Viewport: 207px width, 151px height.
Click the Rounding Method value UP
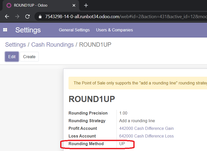tap(123, 144)
